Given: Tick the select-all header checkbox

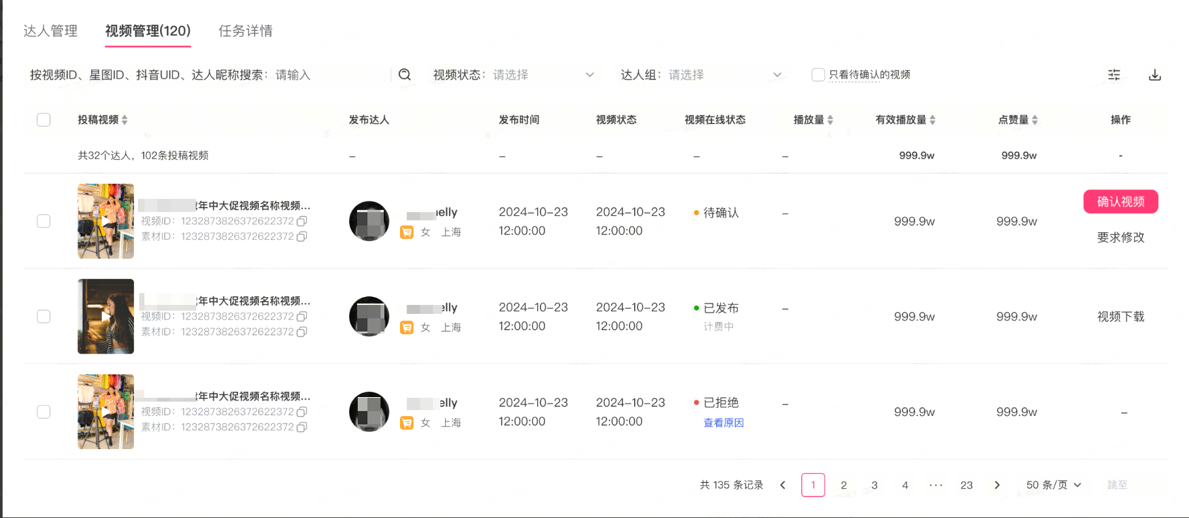Looking at the screenshot, I should (x=44, y=120).
